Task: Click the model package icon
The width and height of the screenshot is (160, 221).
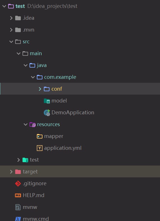Action: [47, 101]
